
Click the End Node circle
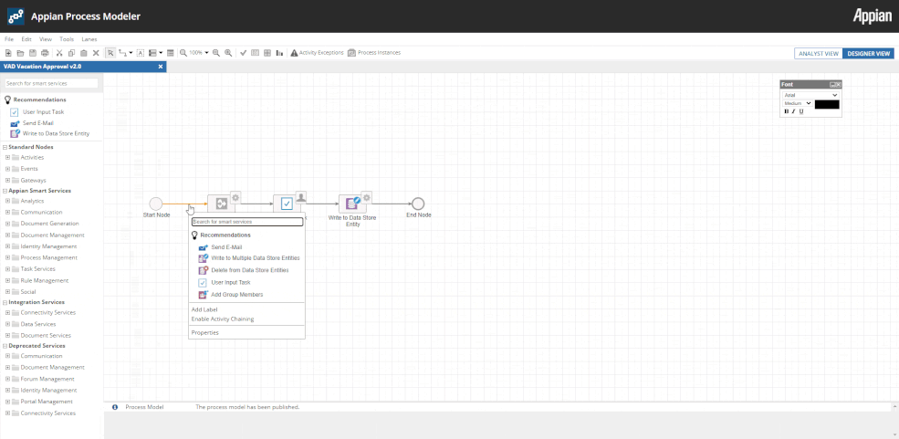[x=418, y=204]
